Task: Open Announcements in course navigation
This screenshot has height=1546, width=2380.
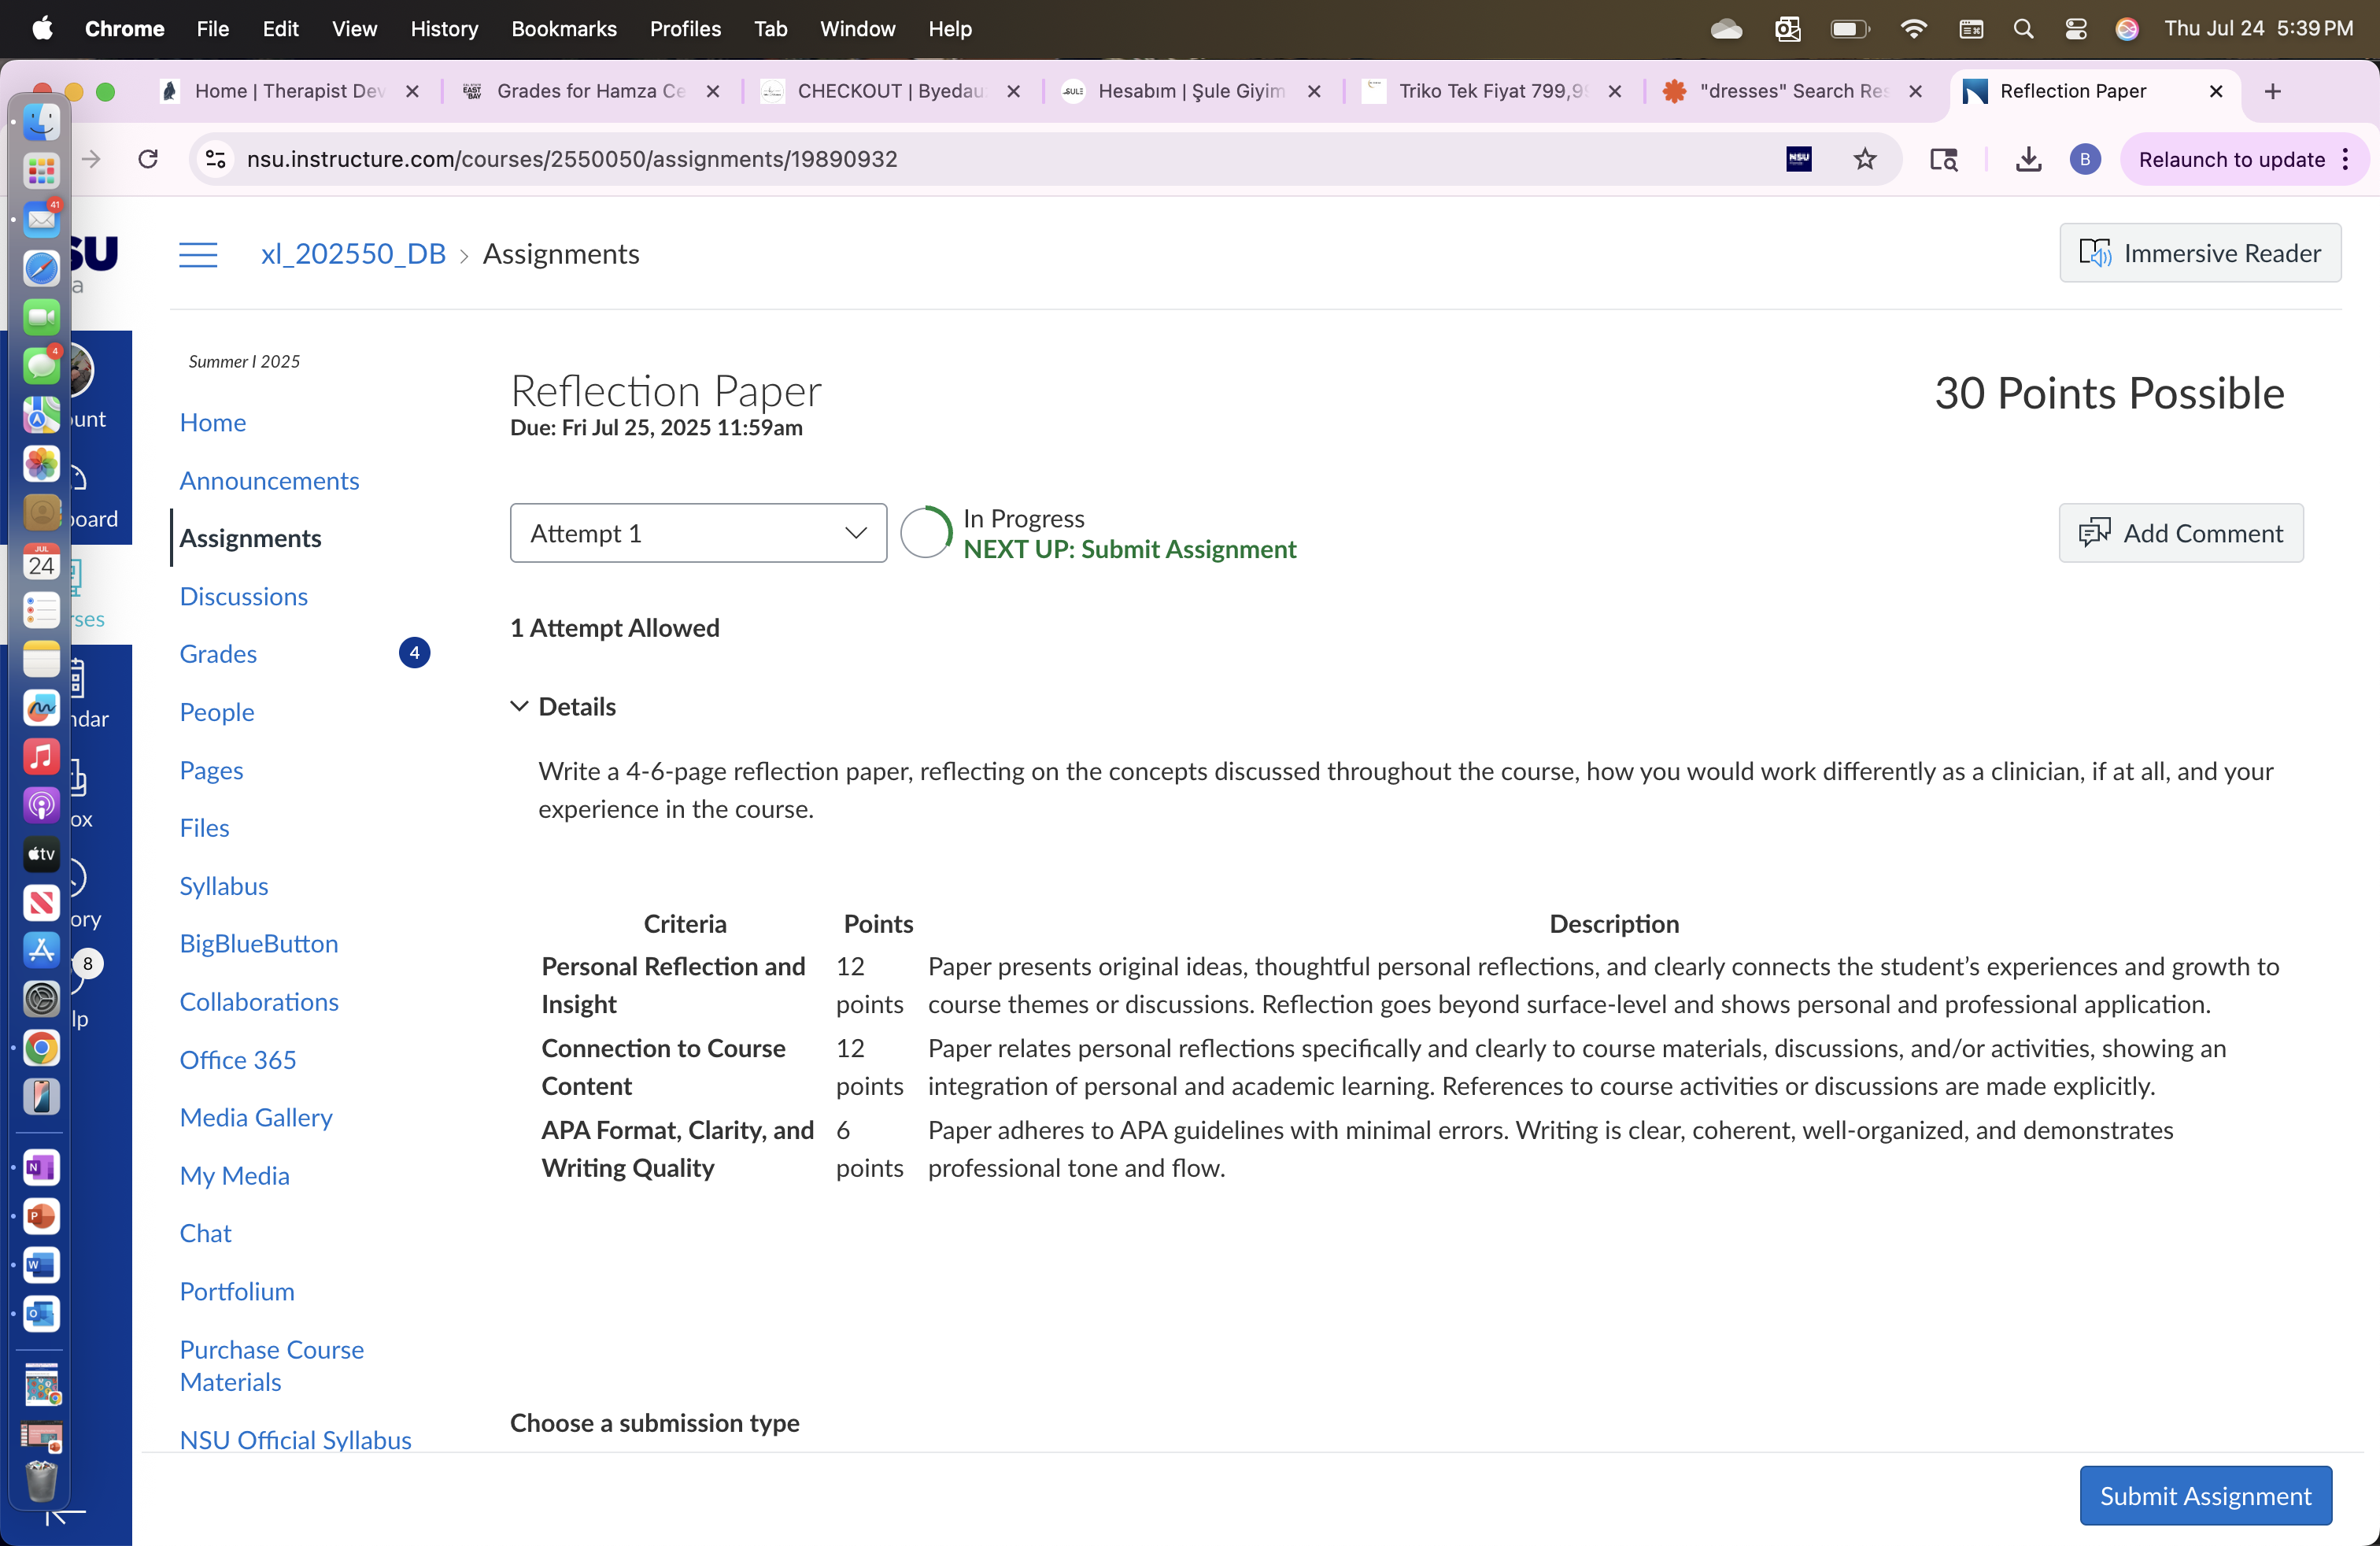Action: pos(269,480)
